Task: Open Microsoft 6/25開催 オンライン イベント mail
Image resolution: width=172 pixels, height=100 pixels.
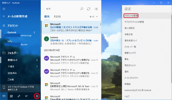Action: (71, 27)
